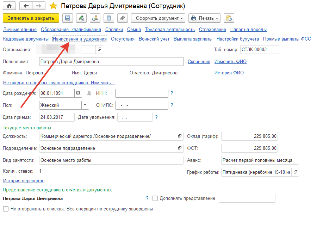Viewport: 323px width, 227px height.
Task: Click the Дата рождения date field
Action: 57,93
